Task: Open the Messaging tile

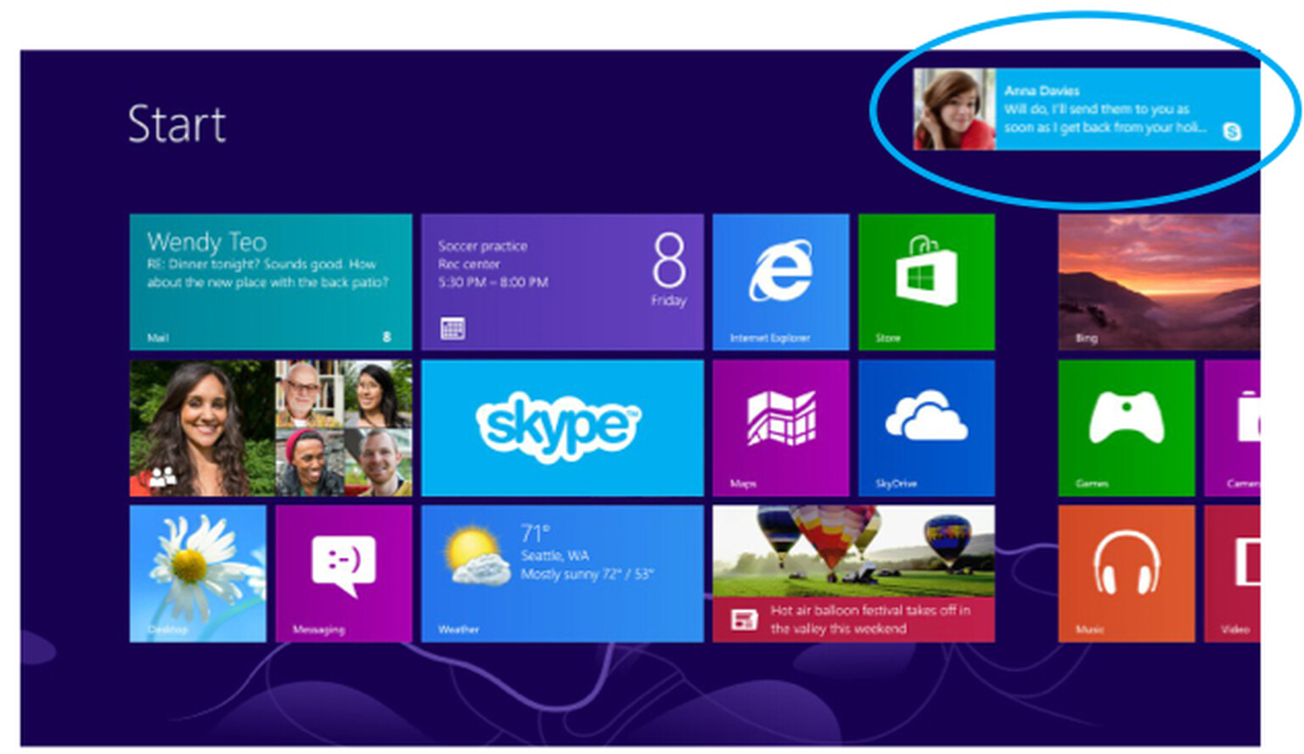Action: (x=344, y=574)
